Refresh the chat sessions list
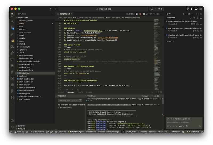This screenshot has width=213, height=145. tap(191, 18)
